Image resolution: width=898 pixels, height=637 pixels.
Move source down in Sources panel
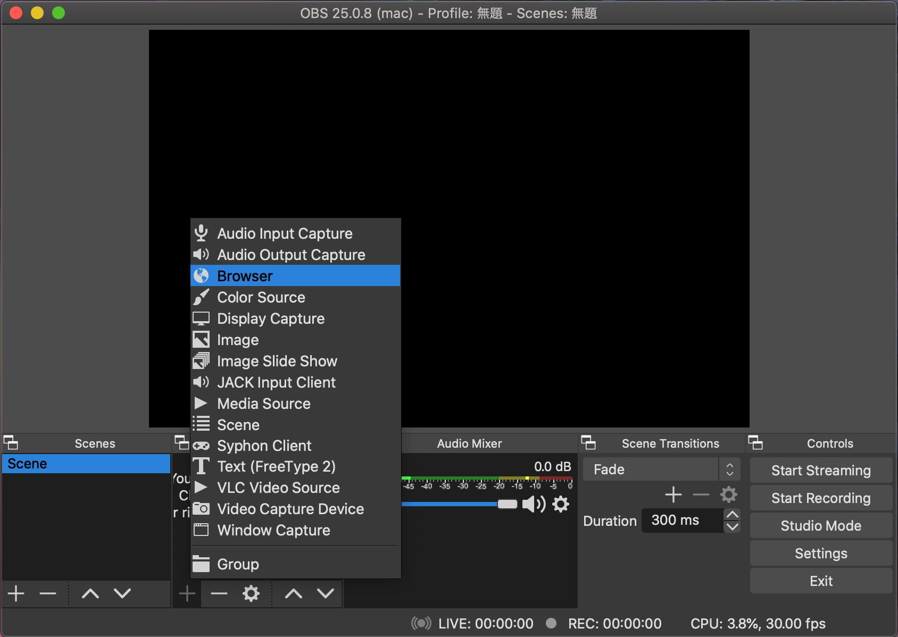coord(326,593)
